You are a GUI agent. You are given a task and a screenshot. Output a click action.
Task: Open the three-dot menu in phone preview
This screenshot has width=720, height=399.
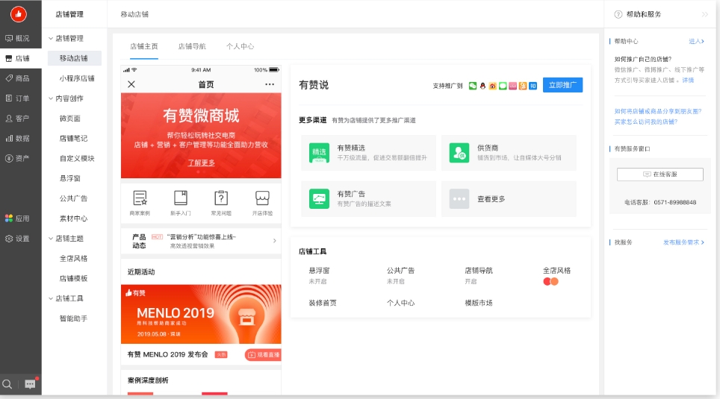tap(270, 84)
